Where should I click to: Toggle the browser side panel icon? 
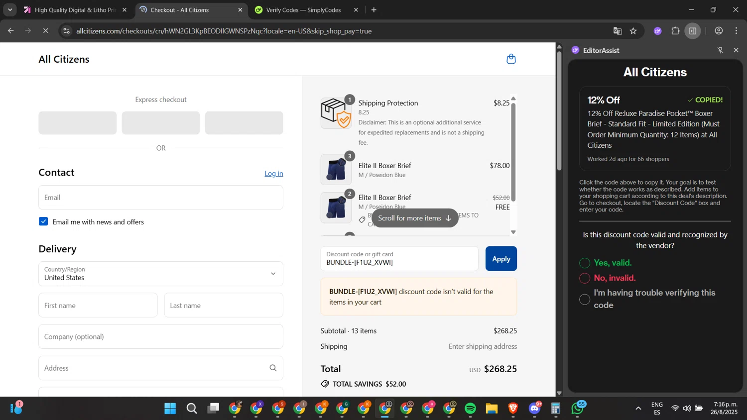(x=693, y=31)
